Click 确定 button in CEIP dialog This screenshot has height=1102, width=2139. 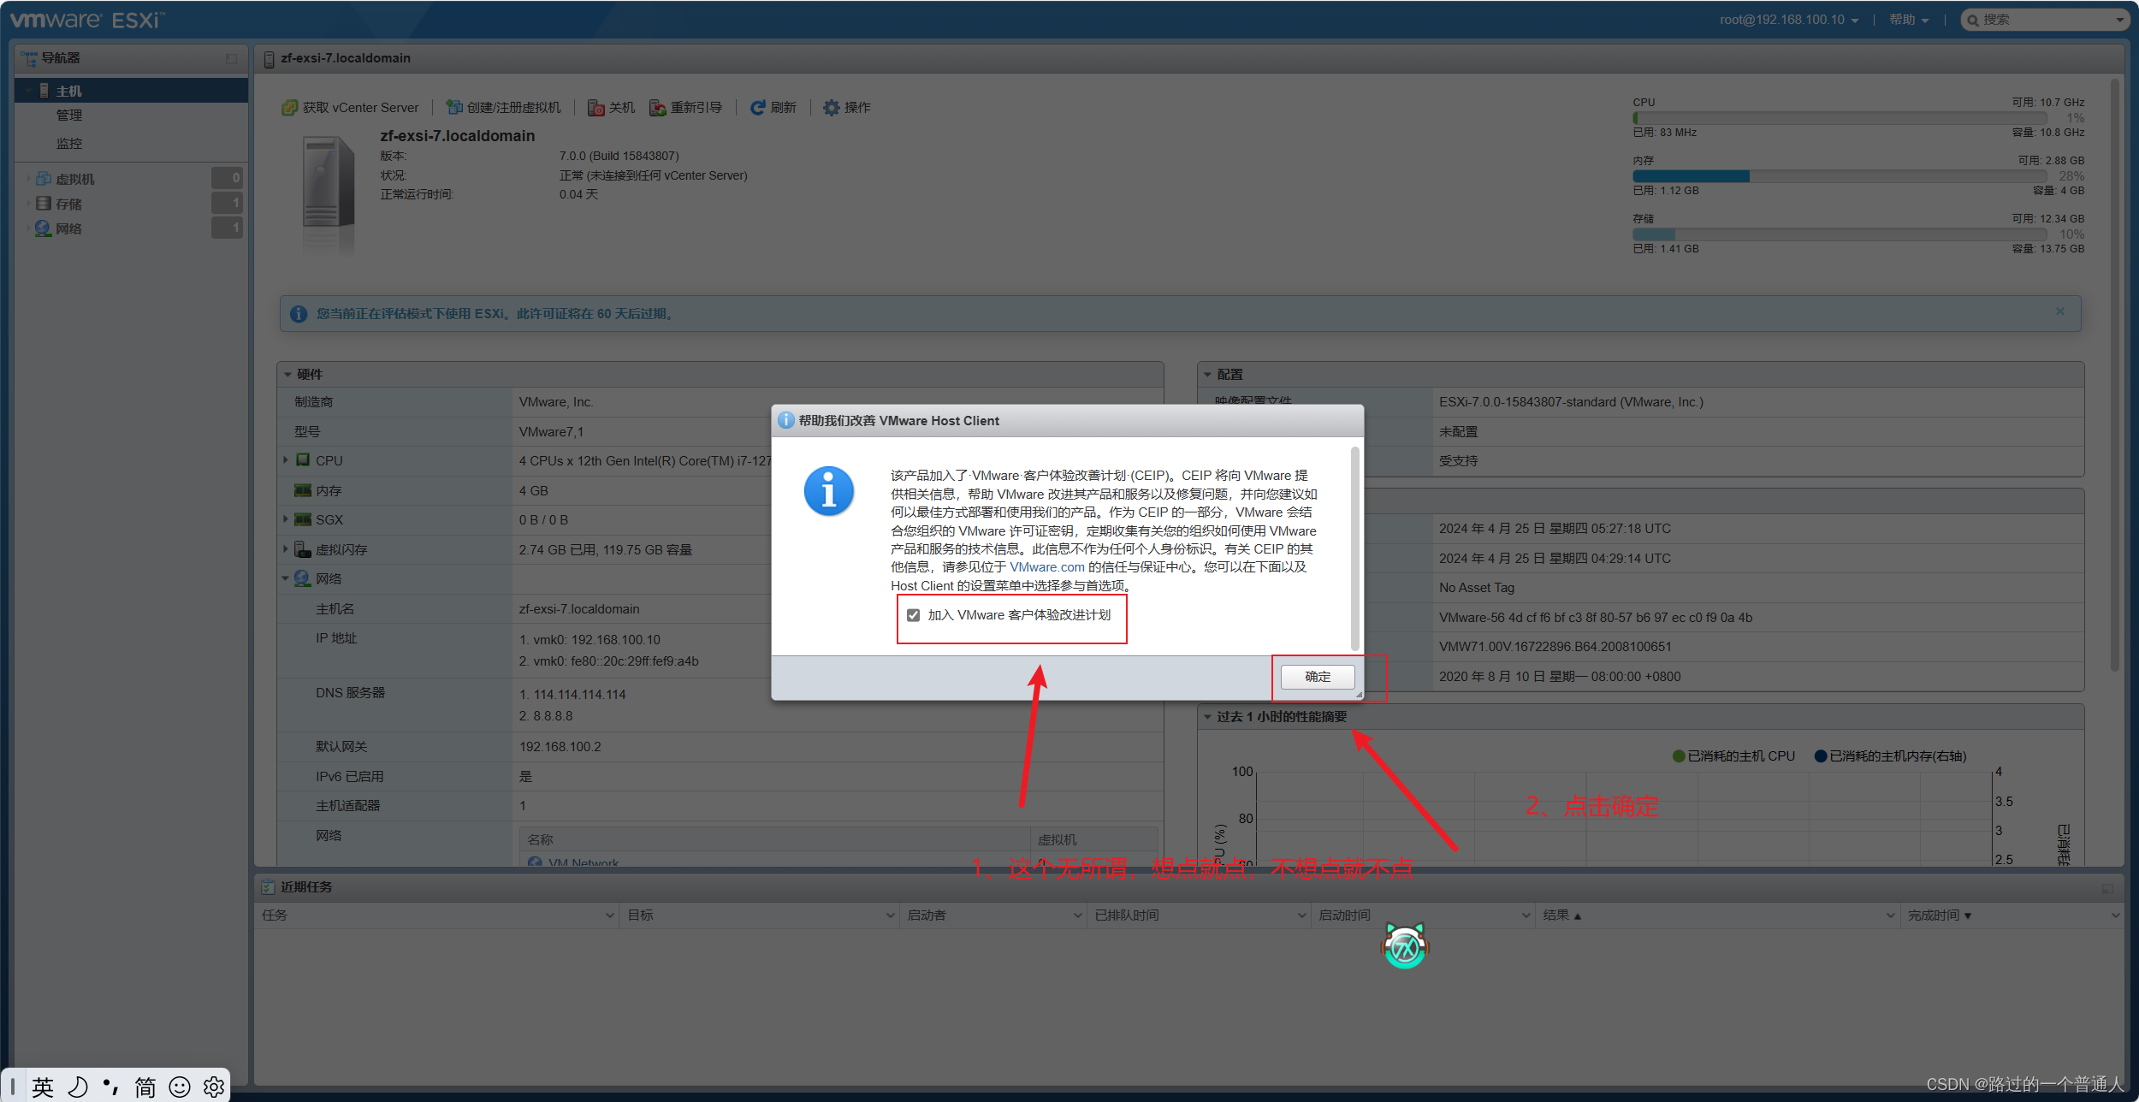click(1318, 677)
